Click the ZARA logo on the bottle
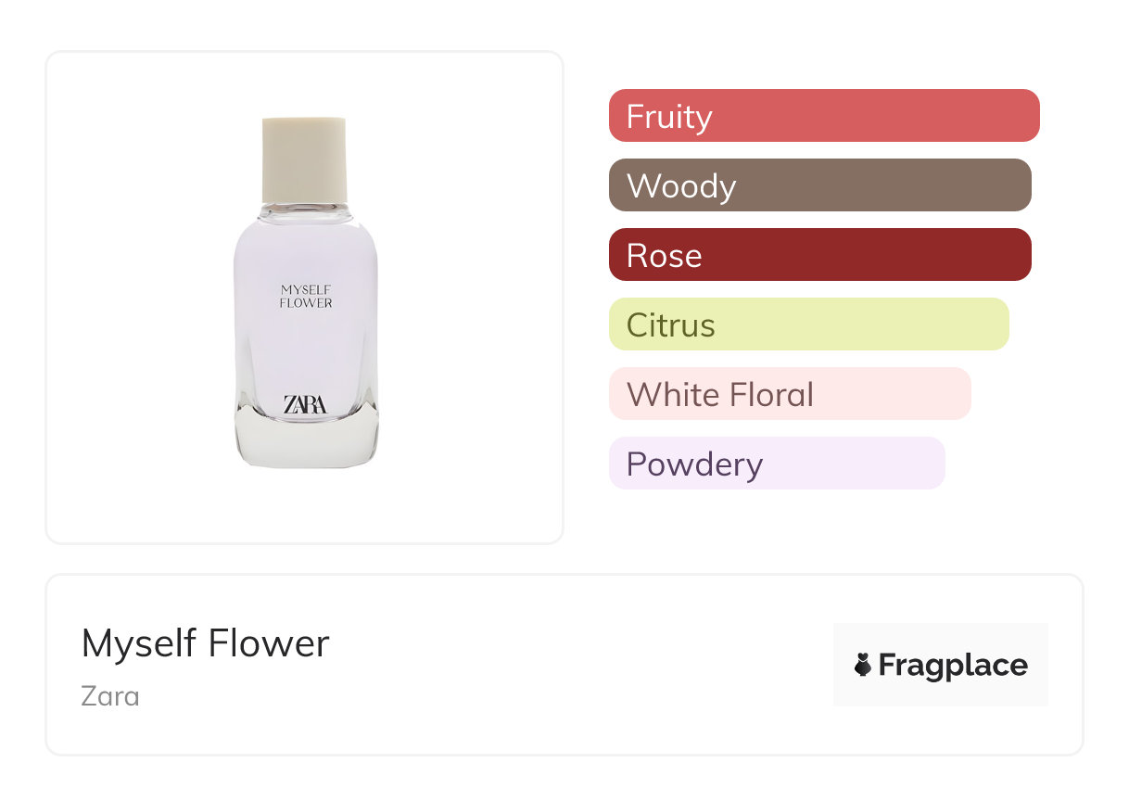Screen dimensions: 1129x801 (305, 405)
